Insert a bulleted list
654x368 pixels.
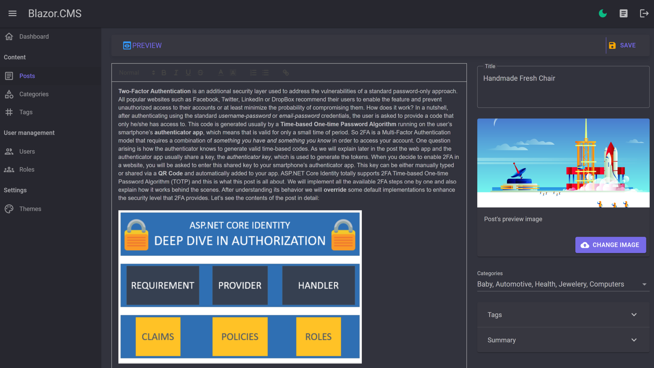[265, 73]
